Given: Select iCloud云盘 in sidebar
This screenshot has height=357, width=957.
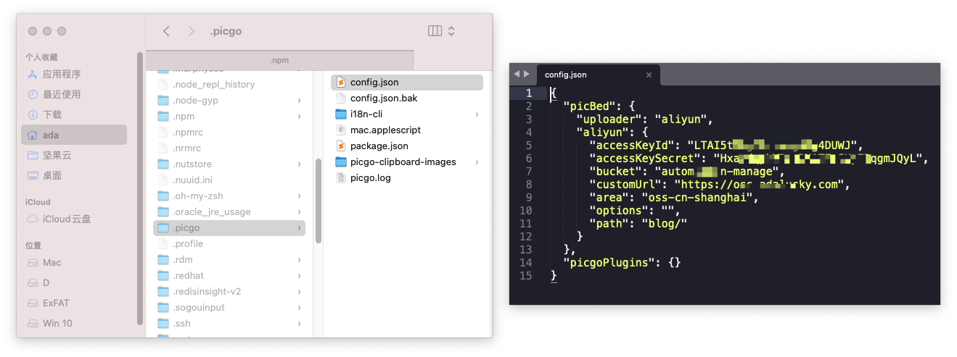Looking at the screenshot, I should (x=67, y=219).
